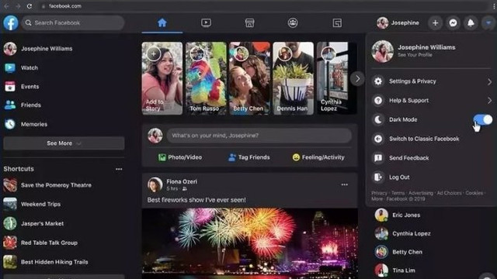The width and height of the screenshot is (497, 279).
Task: Add a Photo/Video to a post
Action: click(179, 157)
